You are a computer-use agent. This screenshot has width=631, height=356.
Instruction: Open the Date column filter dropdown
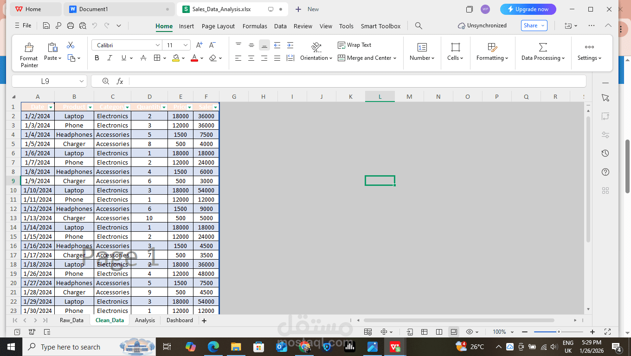51,107
